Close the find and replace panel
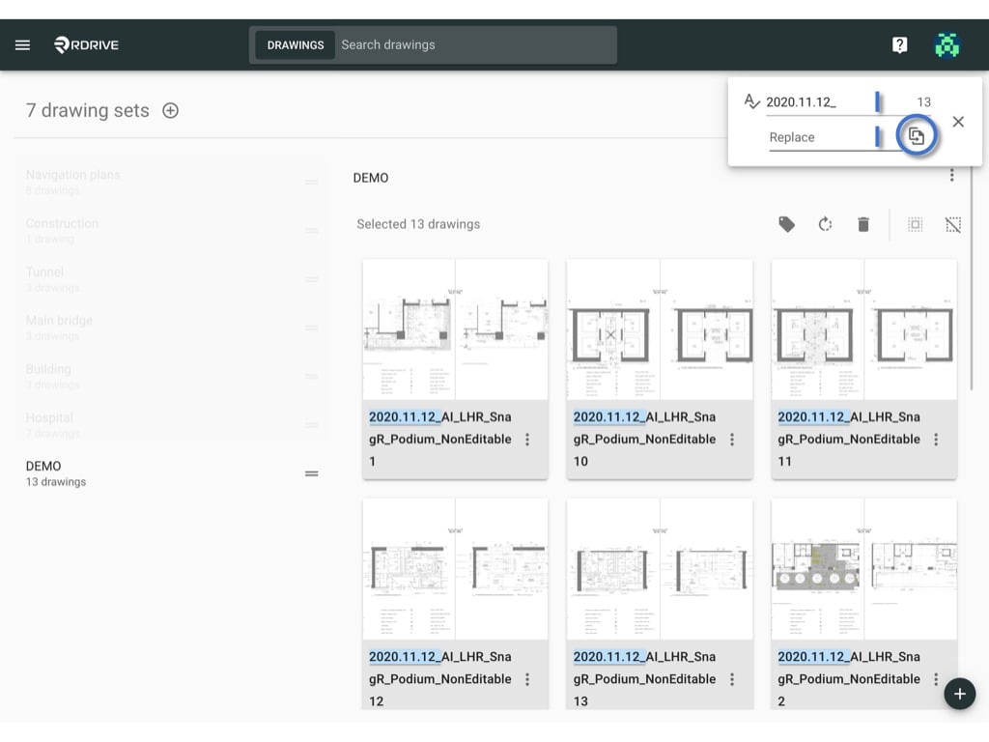The width and height of the screenshot is (989, 742). pos(958,121)
